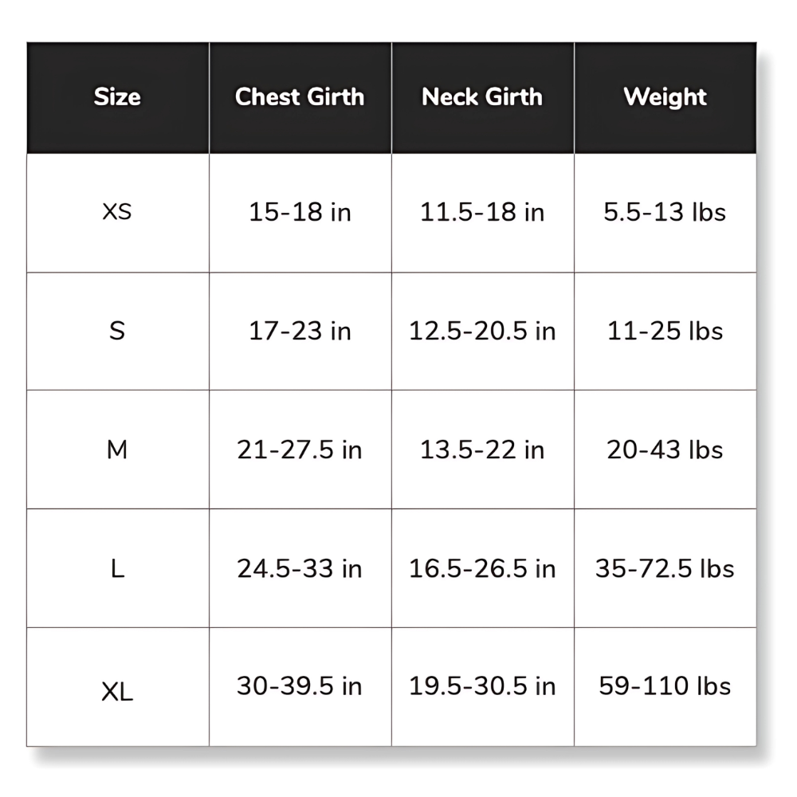Click the Weight column header
The image size is (797, 797).
[x=665, y=97]
